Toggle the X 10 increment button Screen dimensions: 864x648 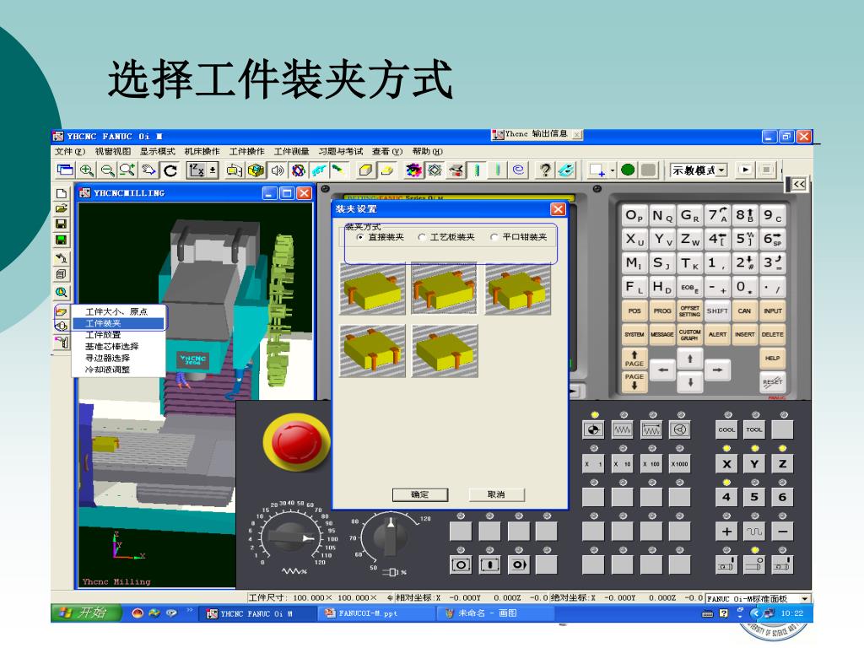(622, 464)
